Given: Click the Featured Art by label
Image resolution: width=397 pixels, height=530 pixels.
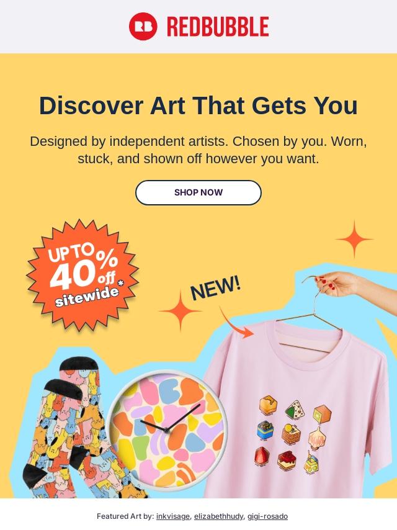Looking at the screenshot, I should click(125, 516).
